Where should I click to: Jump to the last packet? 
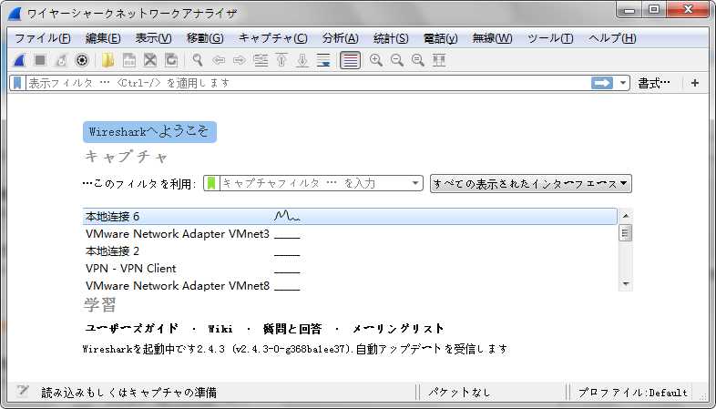tap(302, 60)
